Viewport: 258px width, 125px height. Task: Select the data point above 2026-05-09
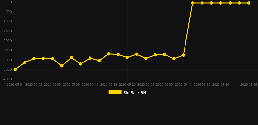72,57
